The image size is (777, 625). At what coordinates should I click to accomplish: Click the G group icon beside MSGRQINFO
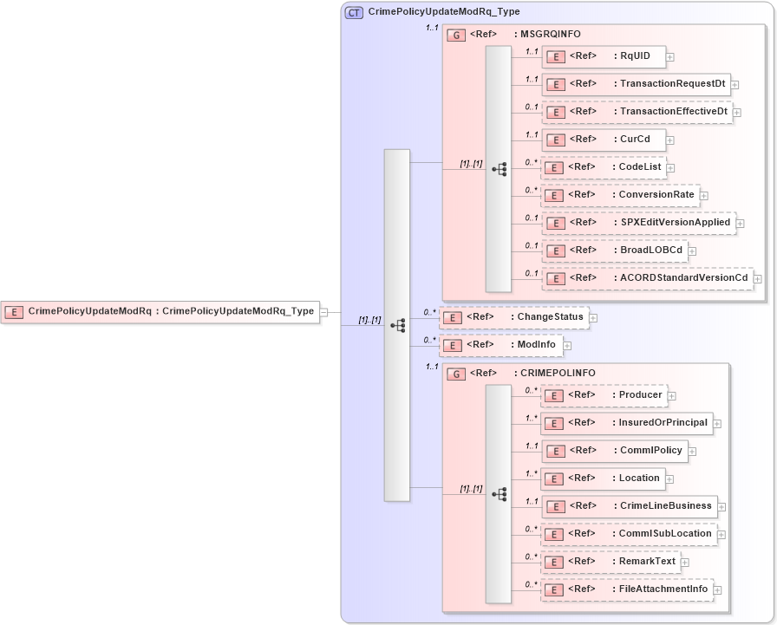(x=455, y=35)
